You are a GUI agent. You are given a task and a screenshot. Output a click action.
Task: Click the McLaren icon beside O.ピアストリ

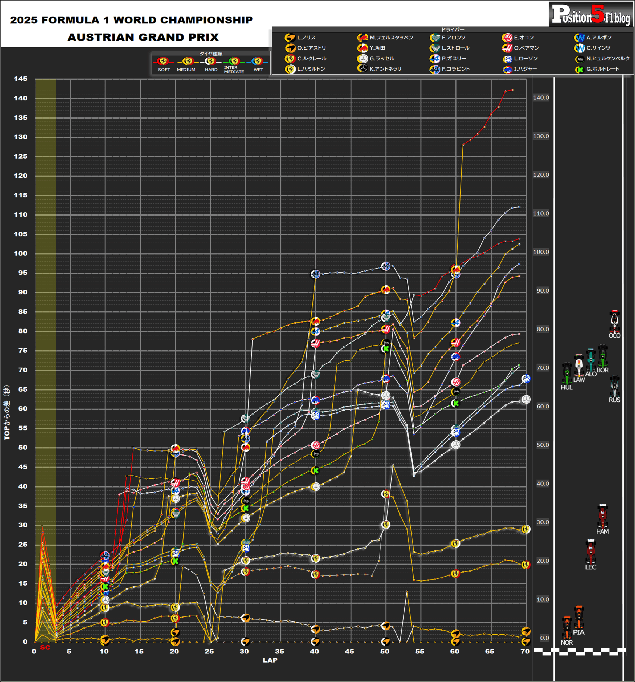coord(290,48)
